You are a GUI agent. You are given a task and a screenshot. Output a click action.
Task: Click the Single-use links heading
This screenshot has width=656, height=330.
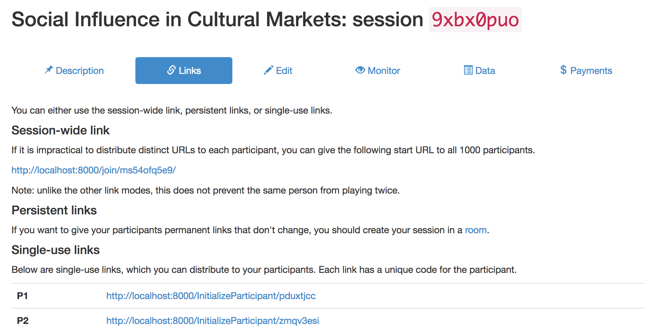tap(56, 250)
